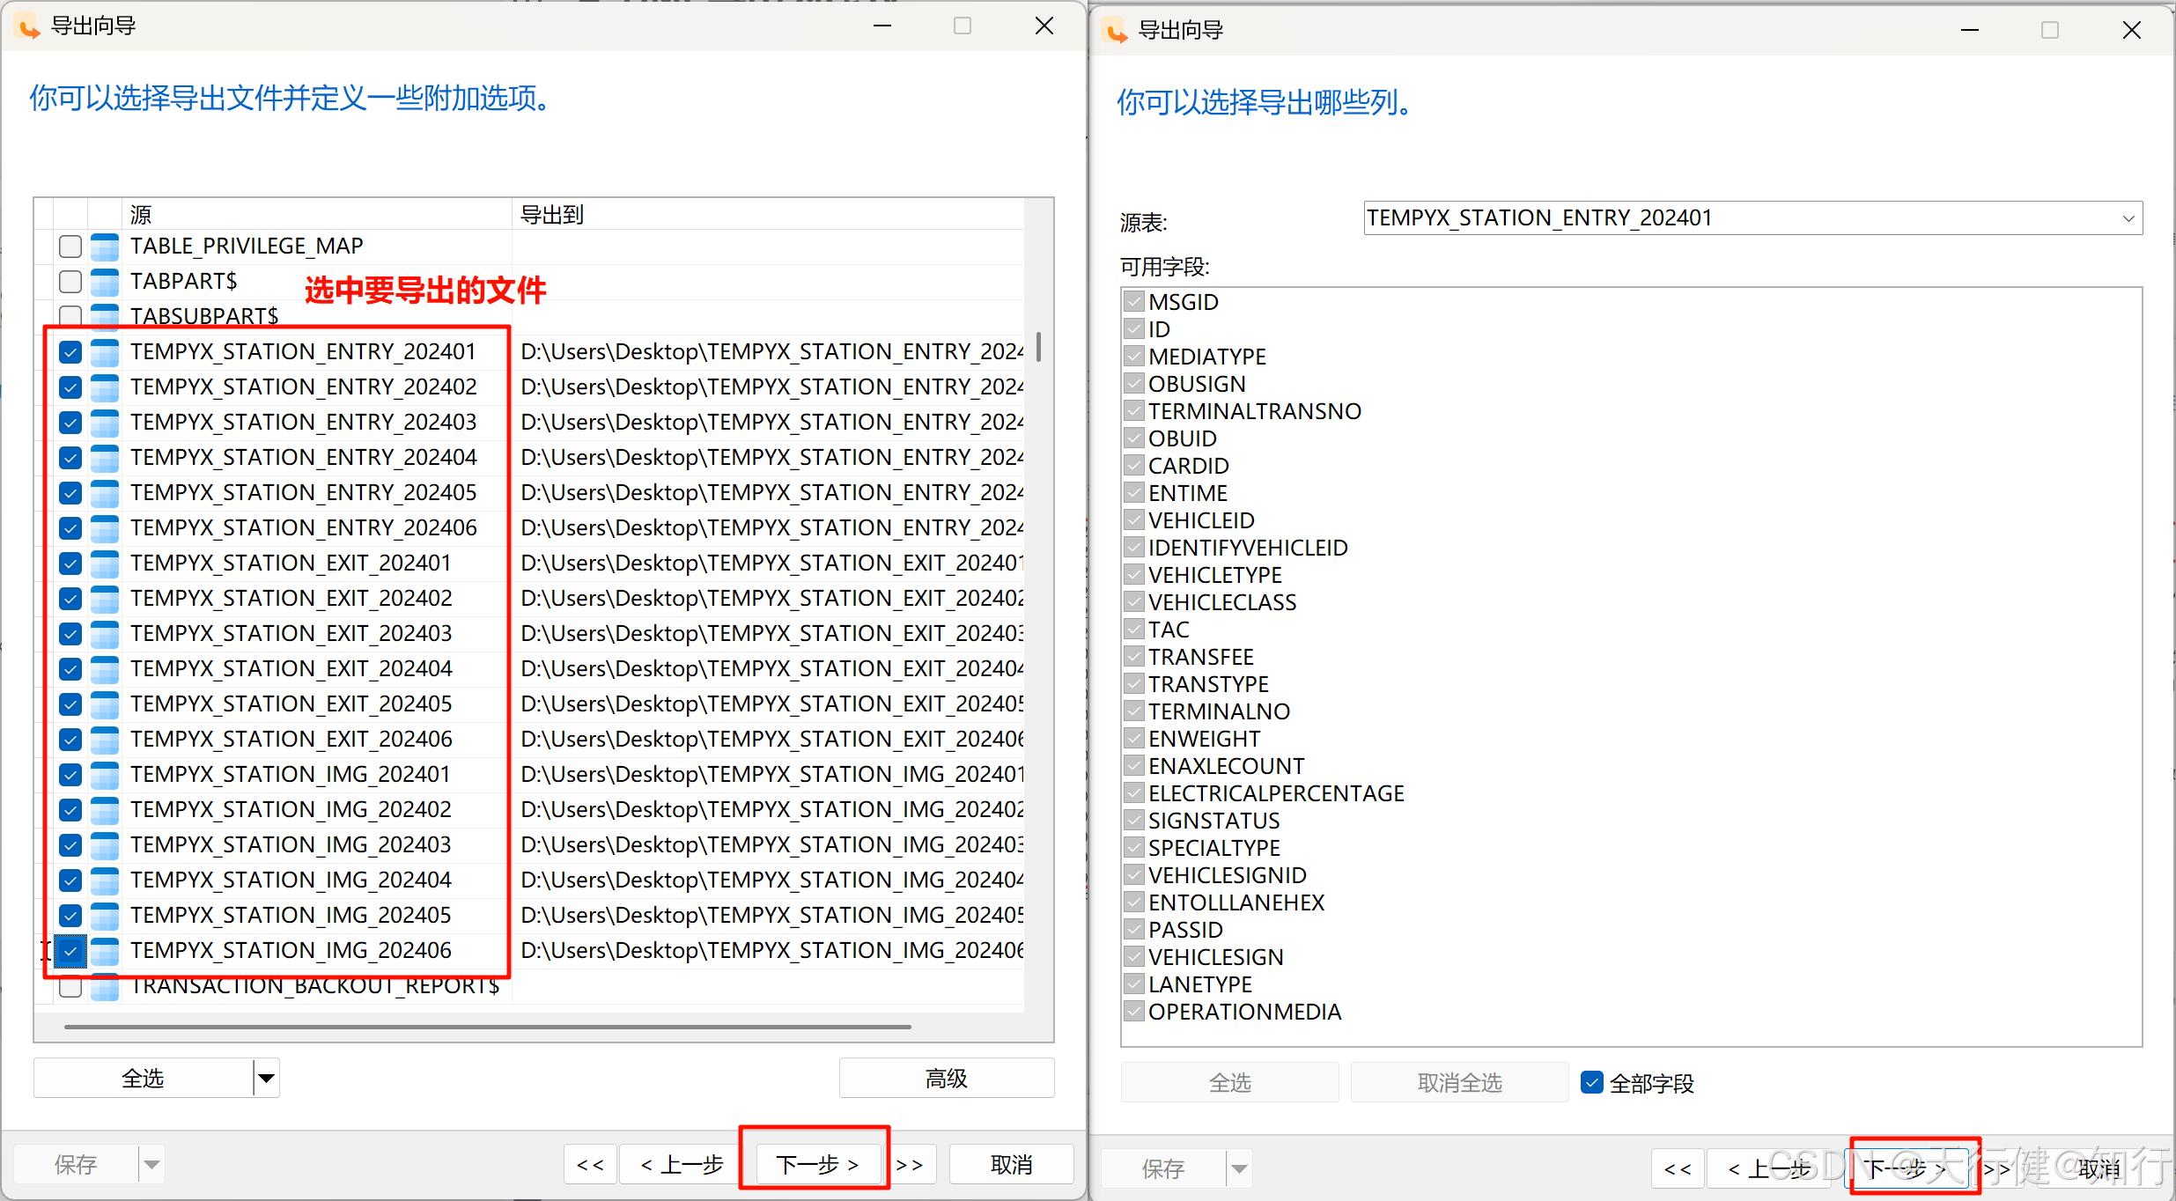Click export path of TEMPYX_STATION_IMG_202401
Screen dimensions: 2176x1201
point(771,775)
